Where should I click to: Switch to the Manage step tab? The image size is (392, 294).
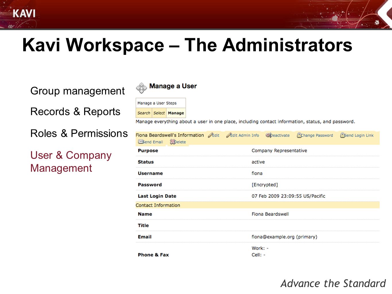[x=176, y=113]
